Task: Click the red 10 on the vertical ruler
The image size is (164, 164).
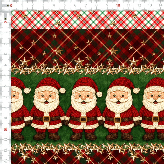Action: [5, 129]
